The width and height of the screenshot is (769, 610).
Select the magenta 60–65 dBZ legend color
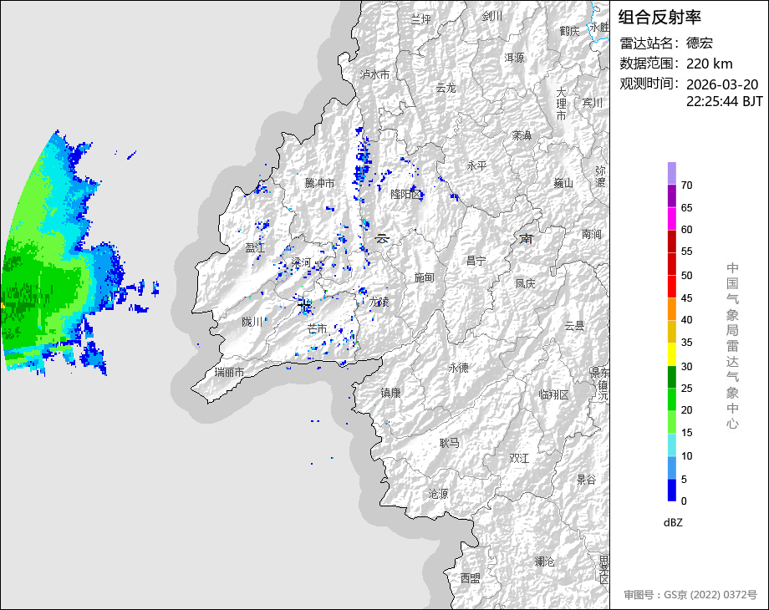(x=672, y=218)
